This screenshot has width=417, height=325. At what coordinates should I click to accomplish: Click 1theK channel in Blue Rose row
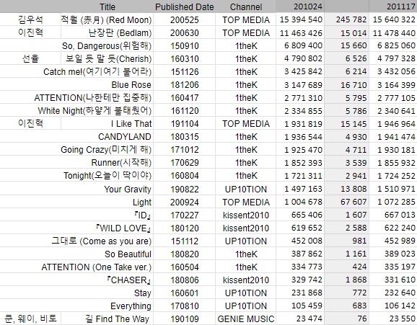tap(246, 84)
